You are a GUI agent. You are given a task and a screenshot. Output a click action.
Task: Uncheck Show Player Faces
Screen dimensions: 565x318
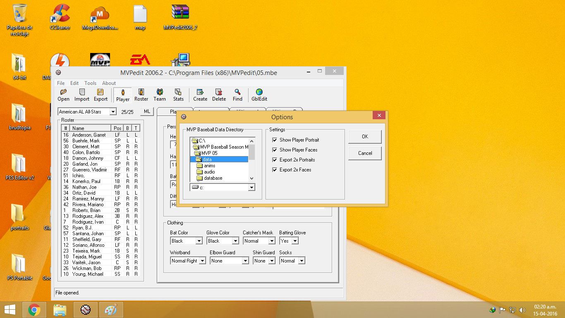coord(275,150)
